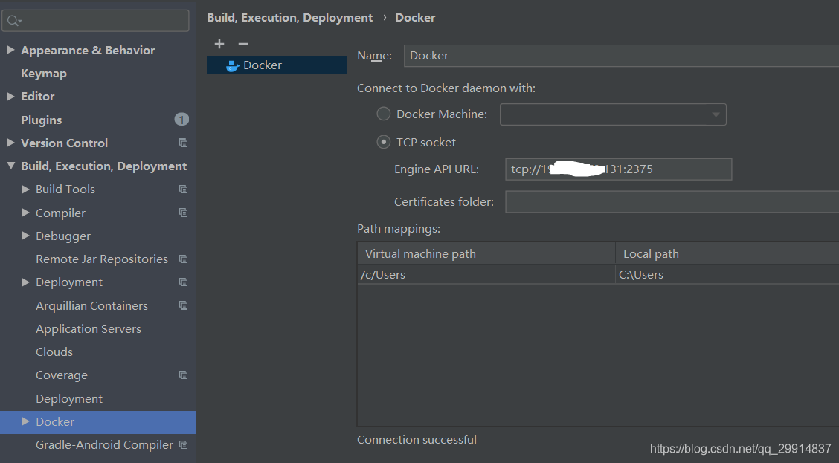This screenshot has width=839, height=463.
Task: Expand the Version Control section
Action: 10,143
